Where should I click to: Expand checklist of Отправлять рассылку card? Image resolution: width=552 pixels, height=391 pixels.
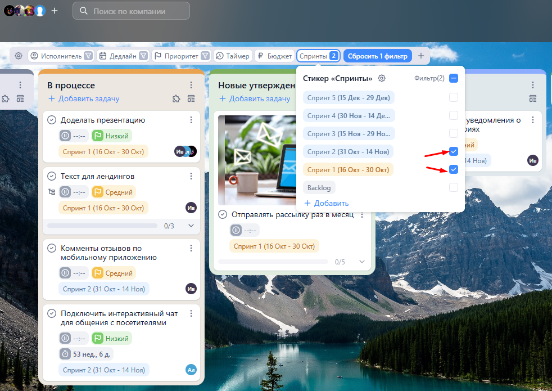[x=361, y=262]
